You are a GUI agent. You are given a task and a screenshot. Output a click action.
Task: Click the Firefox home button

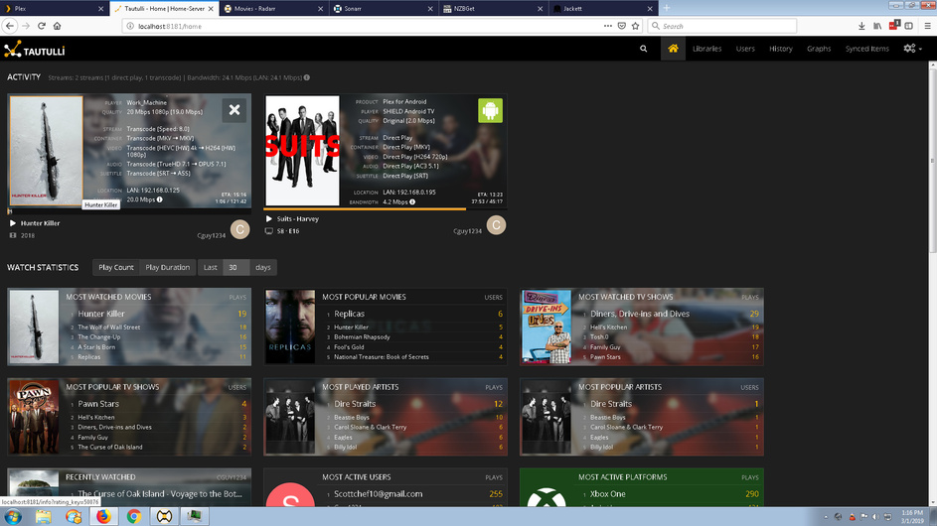click(x=58, y=26)
